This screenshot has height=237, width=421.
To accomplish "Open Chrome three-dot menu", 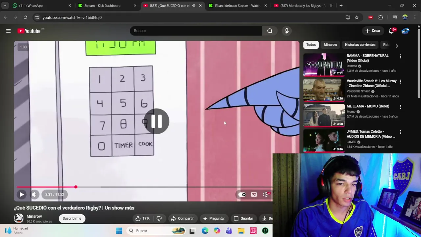I will click(x=415, y=17).
